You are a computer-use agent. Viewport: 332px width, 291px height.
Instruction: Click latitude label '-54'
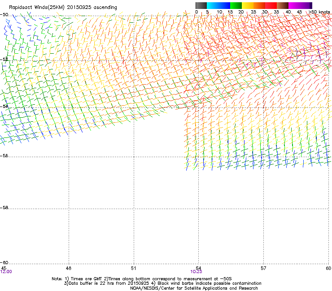click(x=4, y=106)
